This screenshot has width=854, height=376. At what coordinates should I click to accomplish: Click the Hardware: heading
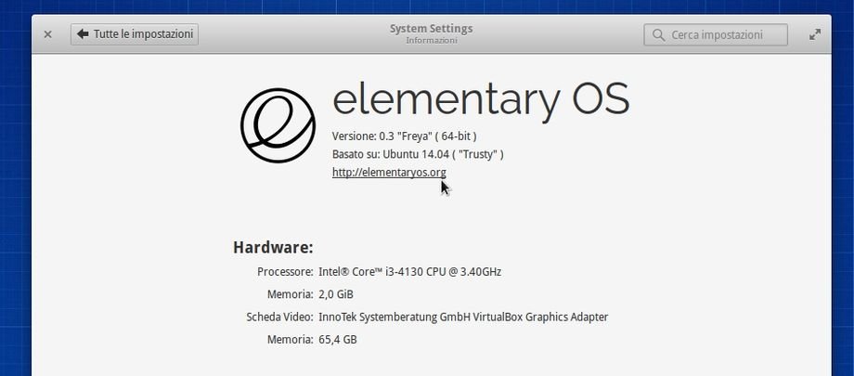tap(274, 247)
